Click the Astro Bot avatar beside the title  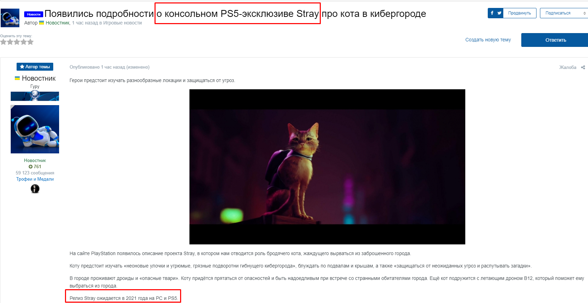[x=10, y=18]
